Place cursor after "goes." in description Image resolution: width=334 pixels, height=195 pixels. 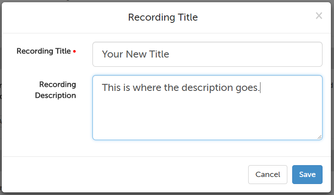(x=261, y=88)
